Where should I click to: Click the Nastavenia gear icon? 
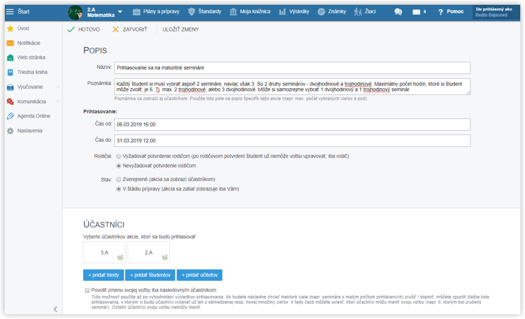point(10,131)
